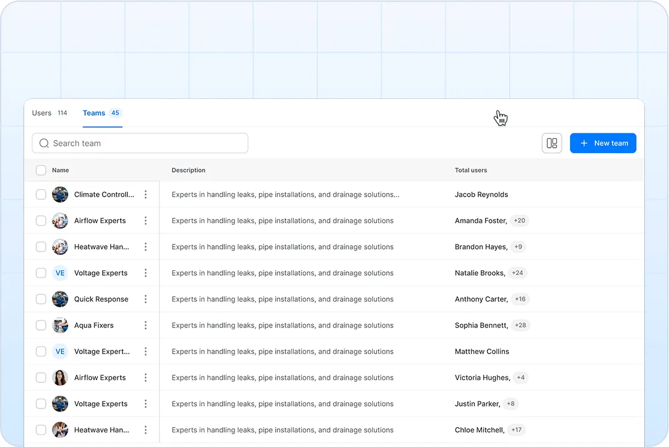The height and width of the screenshot is (447, 669).
Task: Open row options in Amanda Foster's Airflow Experts row
Action: tap(145, 221)
